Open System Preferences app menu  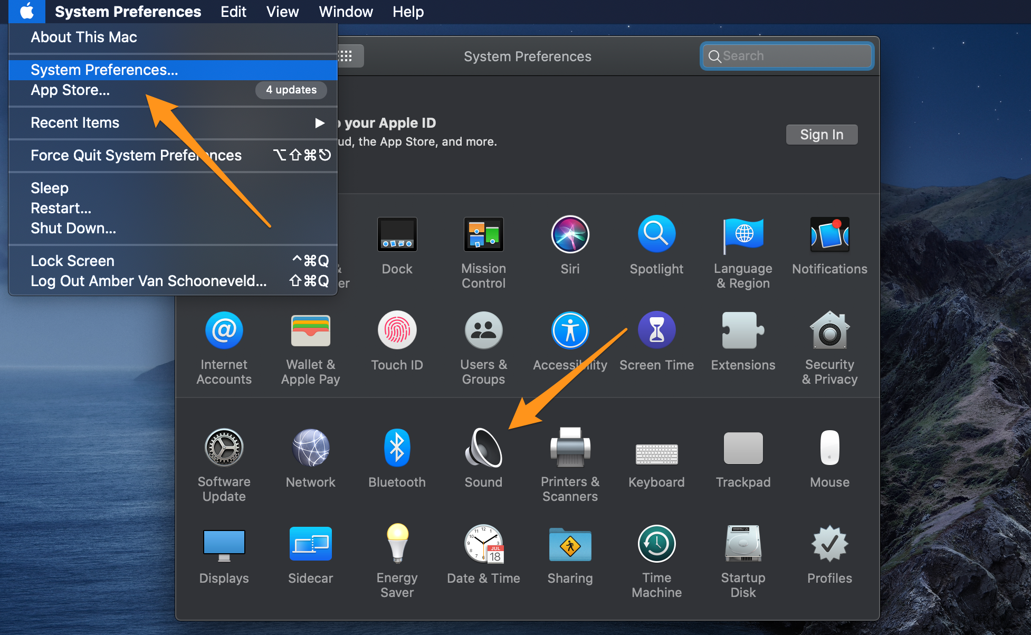pos(128,11)
